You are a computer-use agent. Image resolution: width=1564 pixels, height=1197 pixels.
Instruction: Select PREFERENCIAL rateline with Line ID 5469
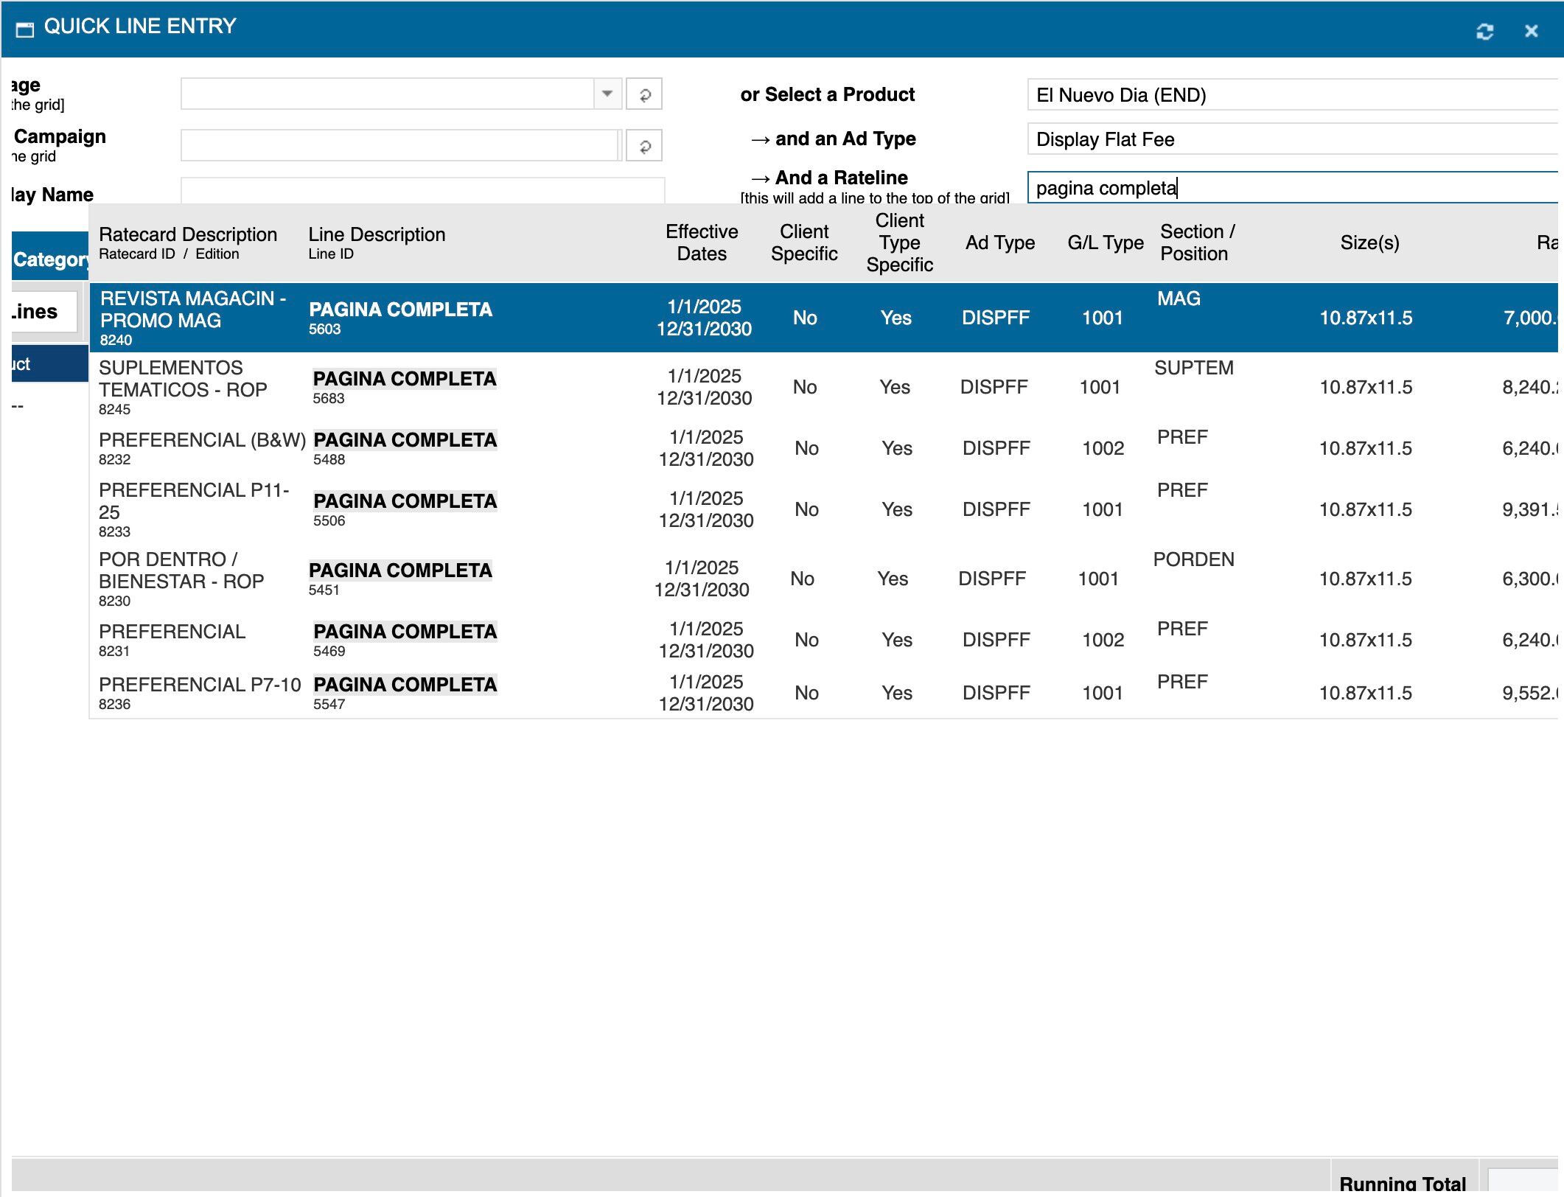tap(404, 639)
